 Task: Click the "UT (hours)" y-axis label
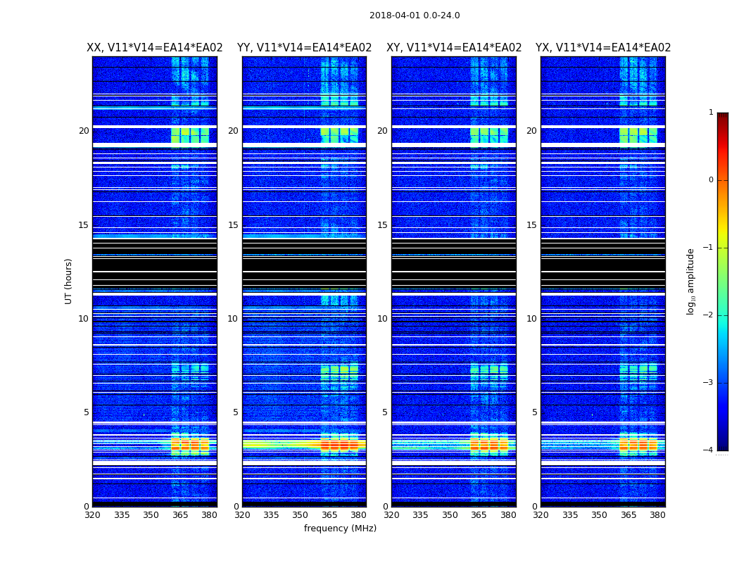[x=69, y=281]
